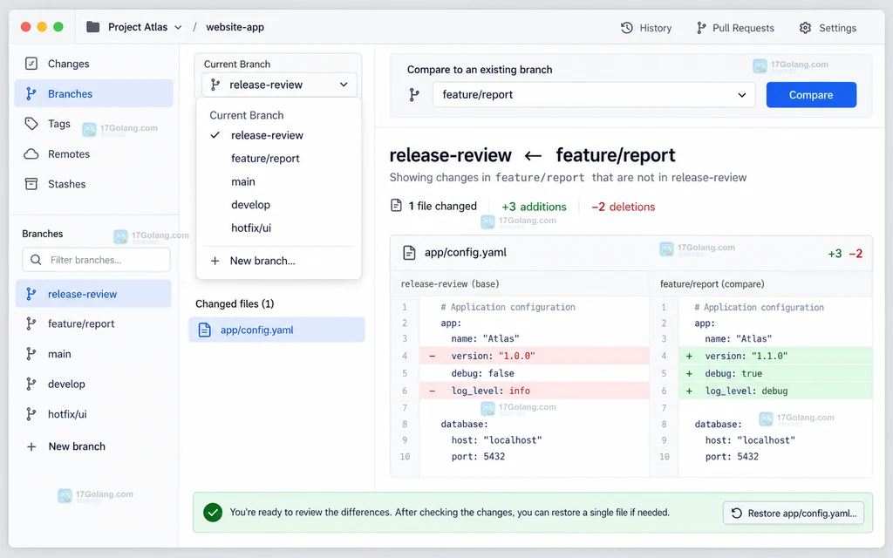
Task: Click the checkmark beside release-review in dropdown
Action: coord(215,135)
